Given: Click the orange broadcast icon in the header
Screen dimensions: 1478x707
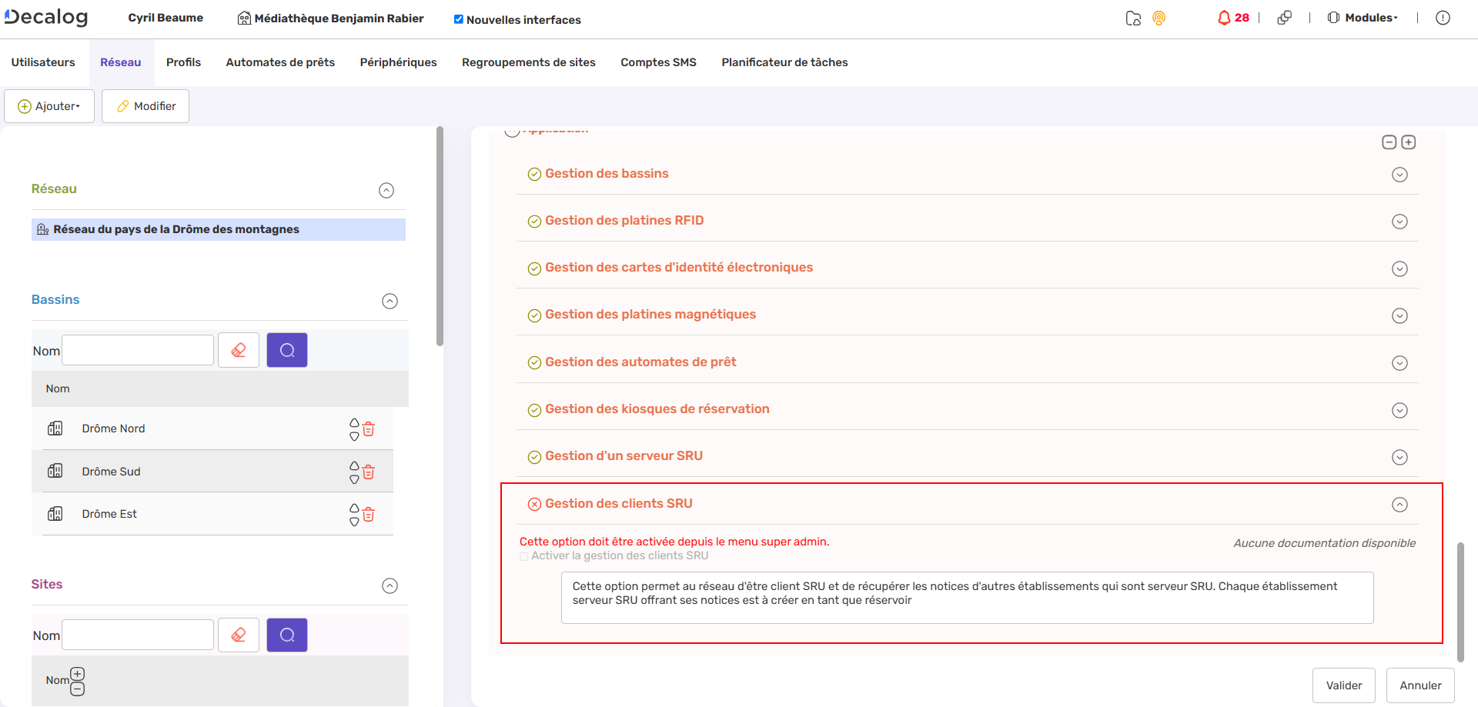Looking at the screenshot, I should click(1159, 18).
